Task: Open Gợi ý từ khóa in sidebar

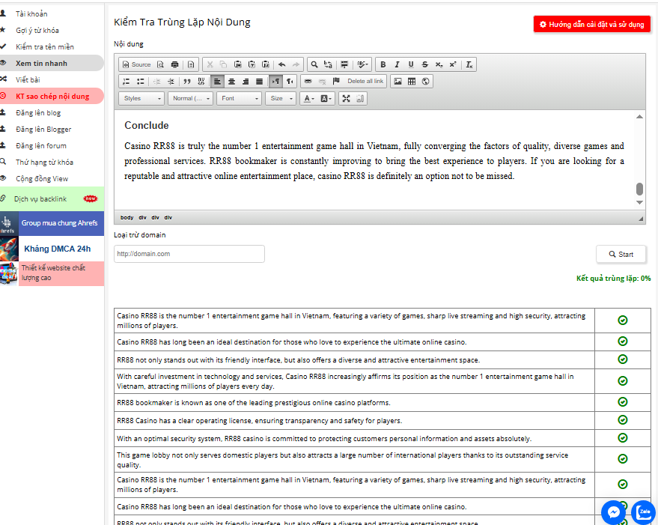Action: pyautogui.click(x=37, y=30)
